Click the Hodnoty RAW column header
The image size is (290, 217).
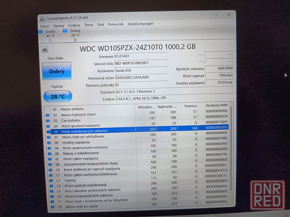pyautogui.click(x=214, y=105)
